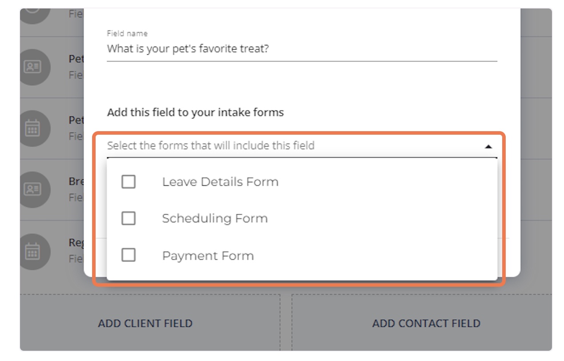
Task: Focus the Field name text input
Action: coord(302,49)
